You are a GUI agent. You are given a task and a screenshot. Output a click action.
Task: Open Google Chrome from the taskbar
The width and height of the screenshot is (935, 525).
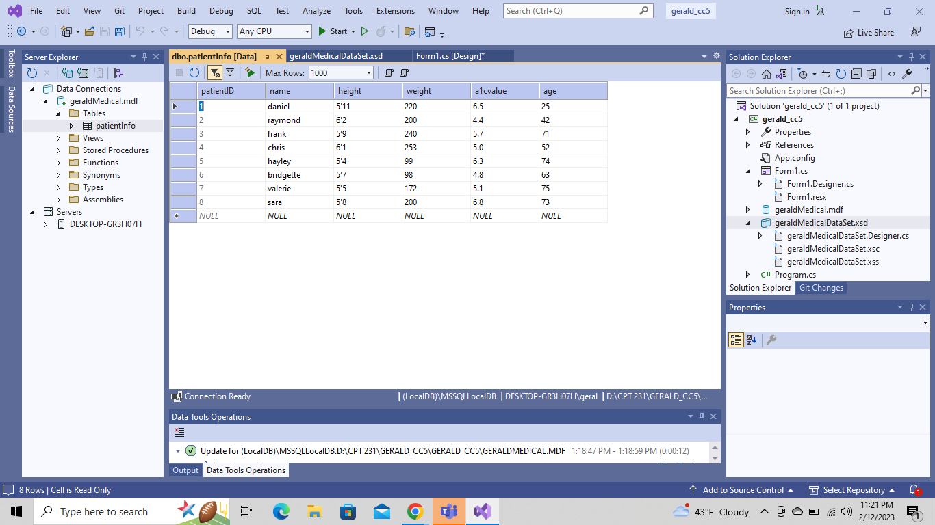[415, 511]
